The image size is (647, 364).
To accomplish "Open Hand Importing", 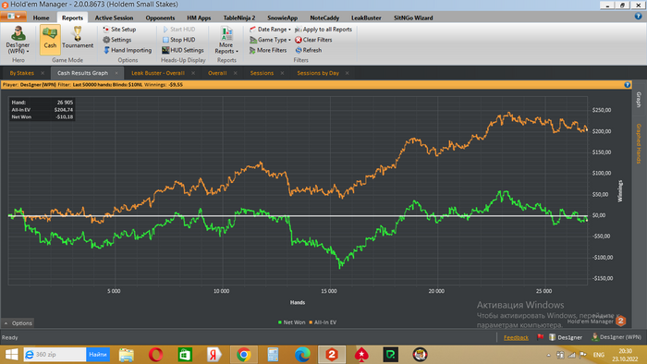I will point(128,50).
